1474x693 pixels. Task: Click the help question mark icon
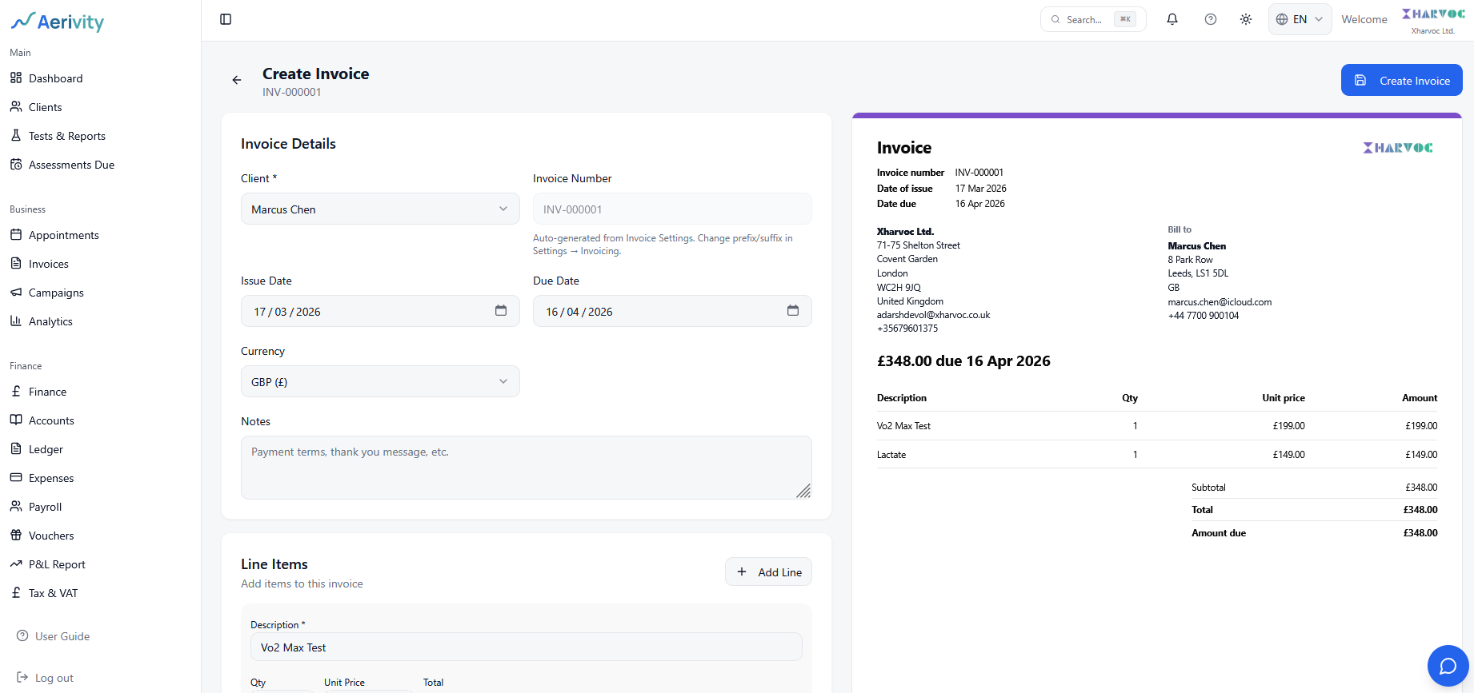point(1210,19)
